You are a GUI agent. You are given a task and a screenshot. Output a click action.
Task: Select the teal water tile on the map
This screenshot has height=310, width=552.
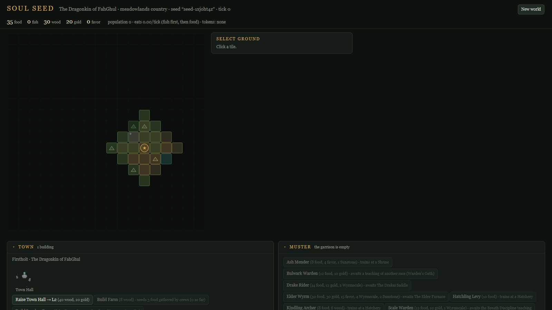point(166,159)
